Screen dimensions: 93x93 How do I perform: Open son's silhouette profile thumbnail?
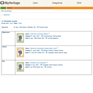(20, 67)
